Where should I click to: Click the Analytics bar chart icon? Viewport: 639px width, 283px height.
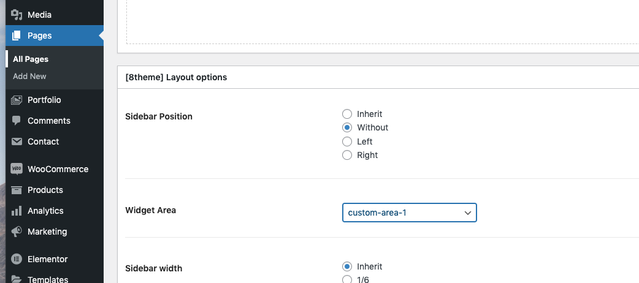pos(17,211)
